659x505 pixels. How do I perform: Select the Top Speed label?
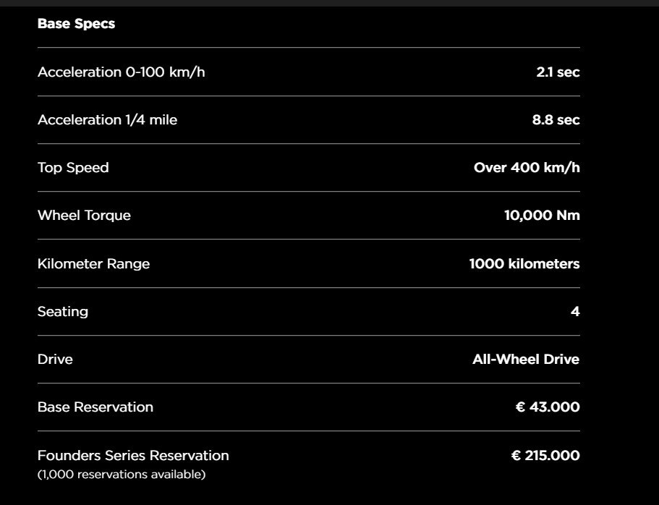(x=73, y=168)
